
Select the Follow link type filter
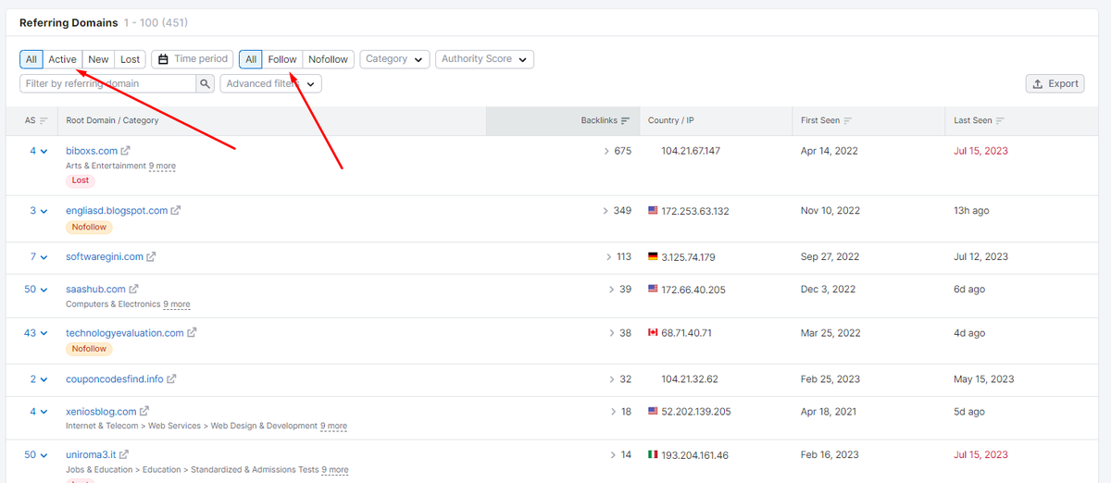tap(282, 59)
